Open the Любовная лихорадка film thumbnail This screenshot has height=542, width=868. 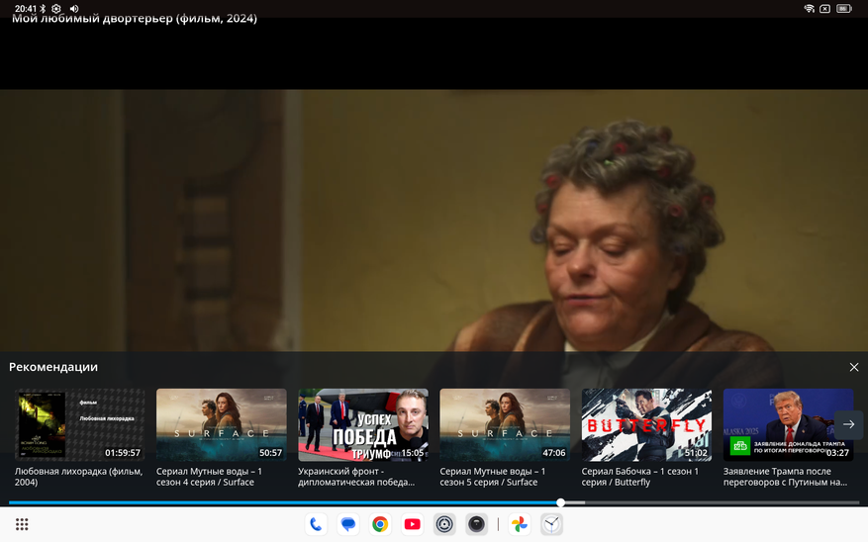(80, 424)
